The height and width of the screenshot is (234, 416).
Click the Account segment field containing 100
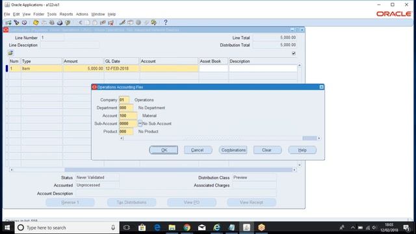click(x=128, y=116)
